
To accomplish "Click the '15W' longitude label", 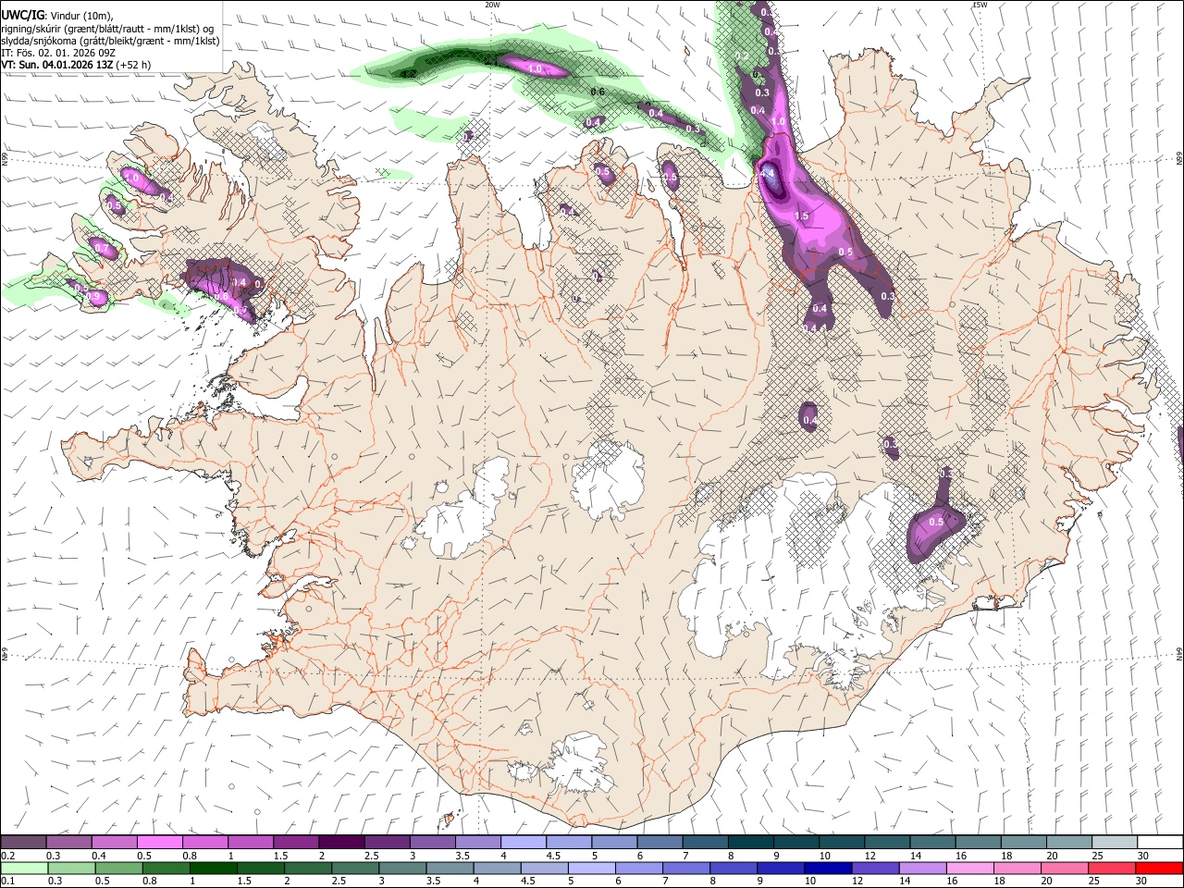I will point(980,5).
